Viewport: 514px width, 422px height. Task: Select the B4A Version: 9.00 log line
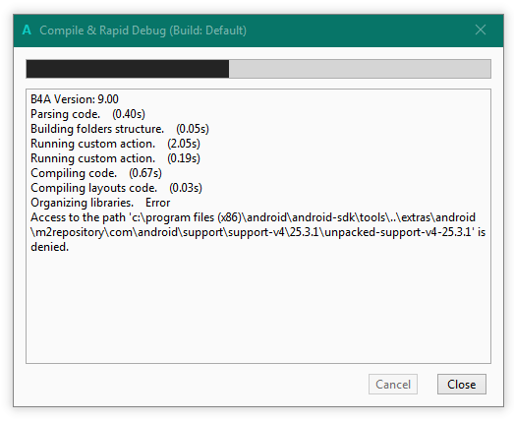[75, 99]
